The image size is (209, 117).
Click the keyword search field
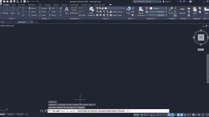pyautogui.click(x=146, y=1)
